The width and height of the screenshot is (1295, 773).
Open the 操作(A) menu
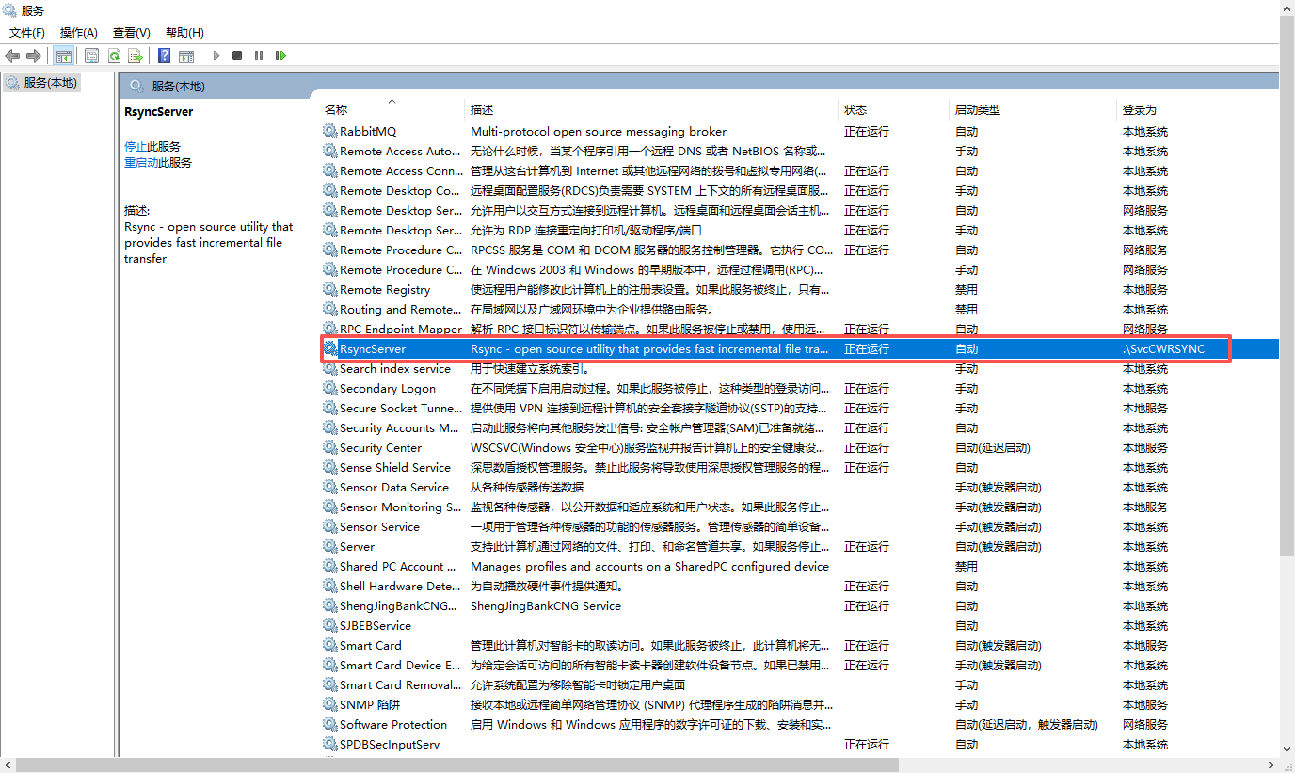coord(79,33)
